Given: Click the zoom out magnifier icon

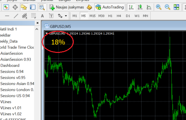Looking at the screenshot, I should click(x=167, y=7).
